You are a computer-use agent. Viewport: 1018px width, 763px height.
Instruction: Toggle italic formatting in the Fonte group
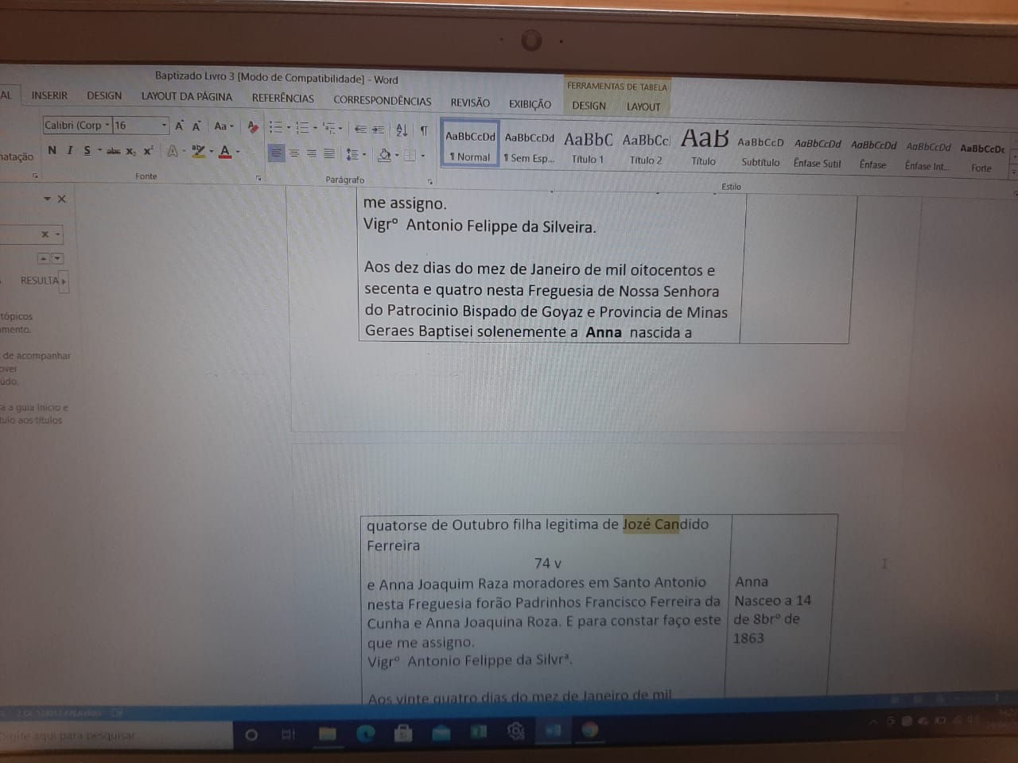69,150
